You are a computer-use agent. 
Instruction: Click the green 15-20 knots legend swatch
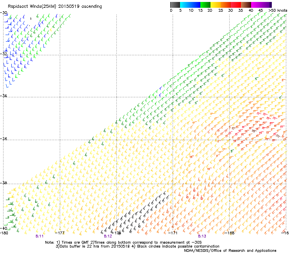[205, 5]
